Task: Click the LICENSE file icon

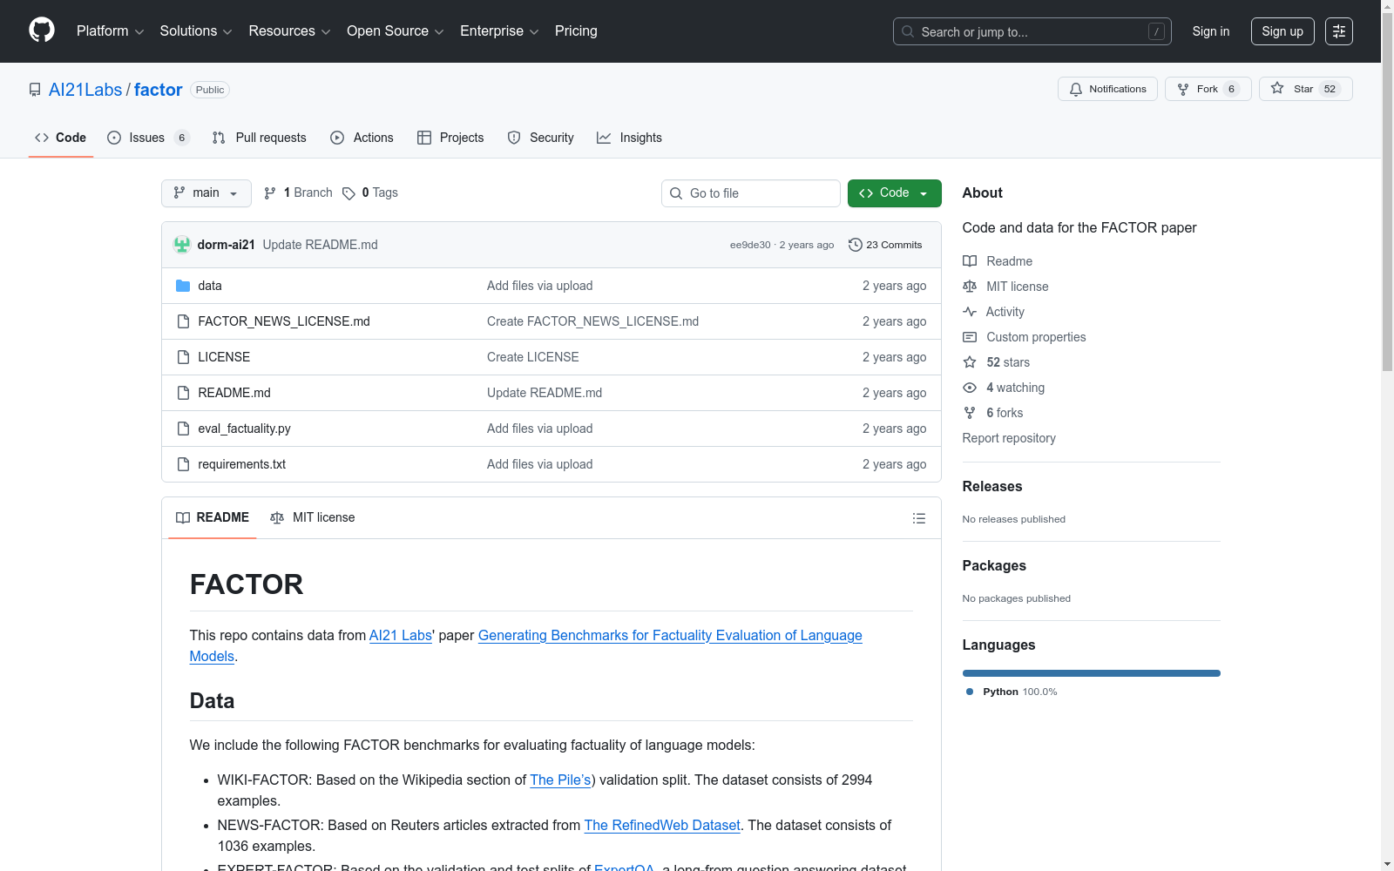Action: click(x=183, y=357)
